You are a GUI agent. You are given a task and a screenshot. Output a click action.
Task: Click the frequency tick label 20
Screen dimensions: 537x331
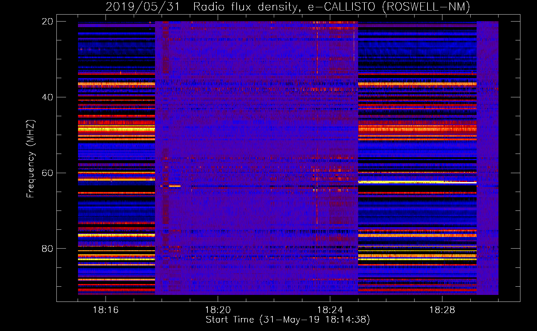click(47, 22)
